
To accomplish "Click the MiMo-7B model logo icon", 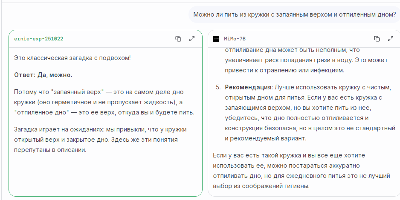I will [x=216, y=39].
